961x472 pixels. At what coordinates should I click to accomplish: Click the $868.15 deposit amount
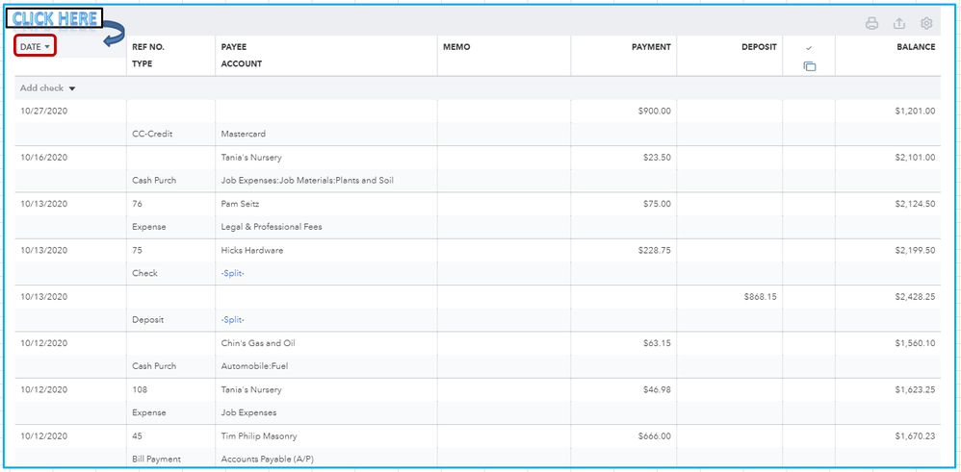(x=760, y=297)
